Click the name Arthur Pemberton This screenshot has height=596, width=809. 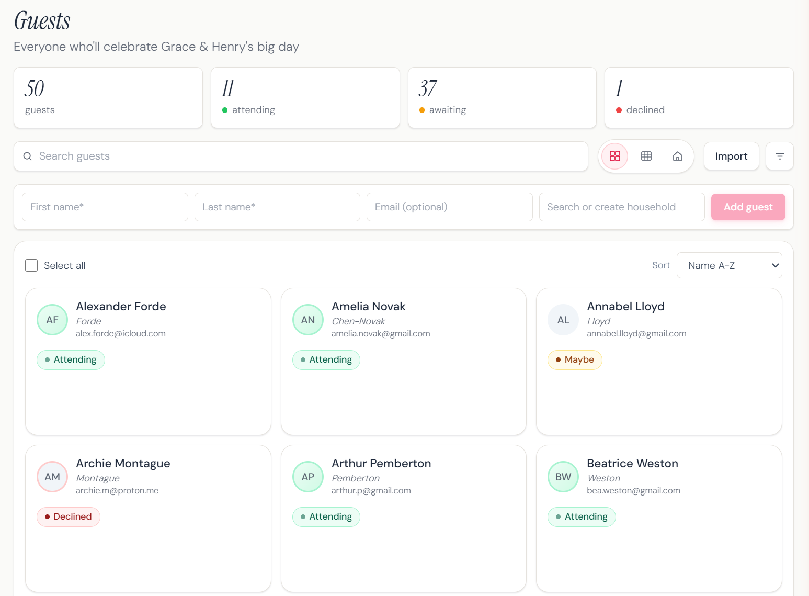[x=381, y=463]
